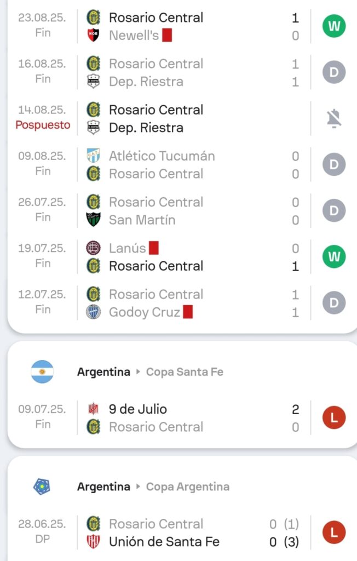The height and width of the screenshot is (561, 357).
Task: Select the Unión de Santa Fe team name
Action: [164, 542]
